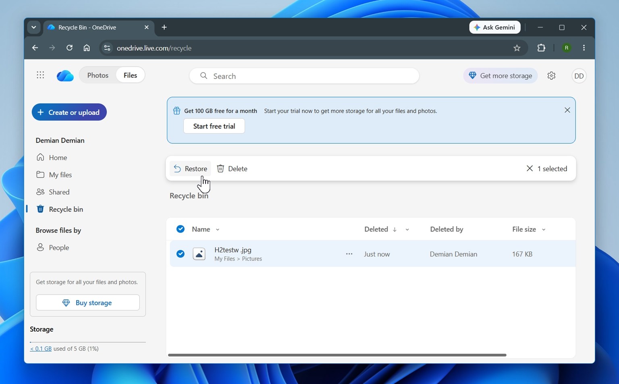The width and height of the screenshot is (619, 384).
Task: Click the My Files > Pictures path
Action: tap(238, 259)
